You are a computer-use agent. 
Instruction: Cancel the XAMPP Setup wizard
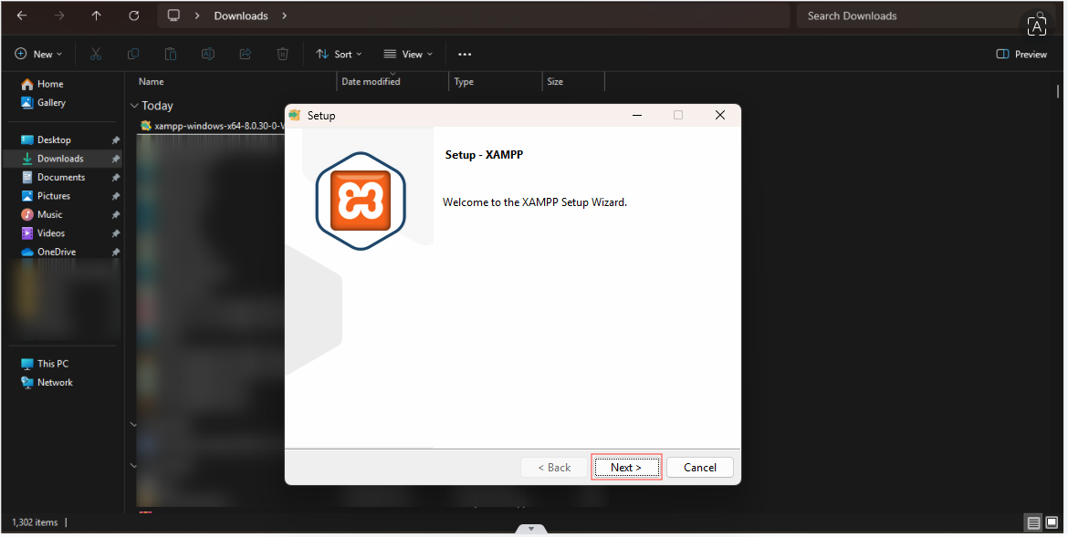point(699,468)
